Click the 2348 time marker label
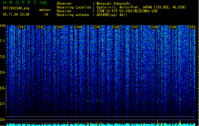Image resolution: width=199 pixels, height=126 pixels. (154, 27)
